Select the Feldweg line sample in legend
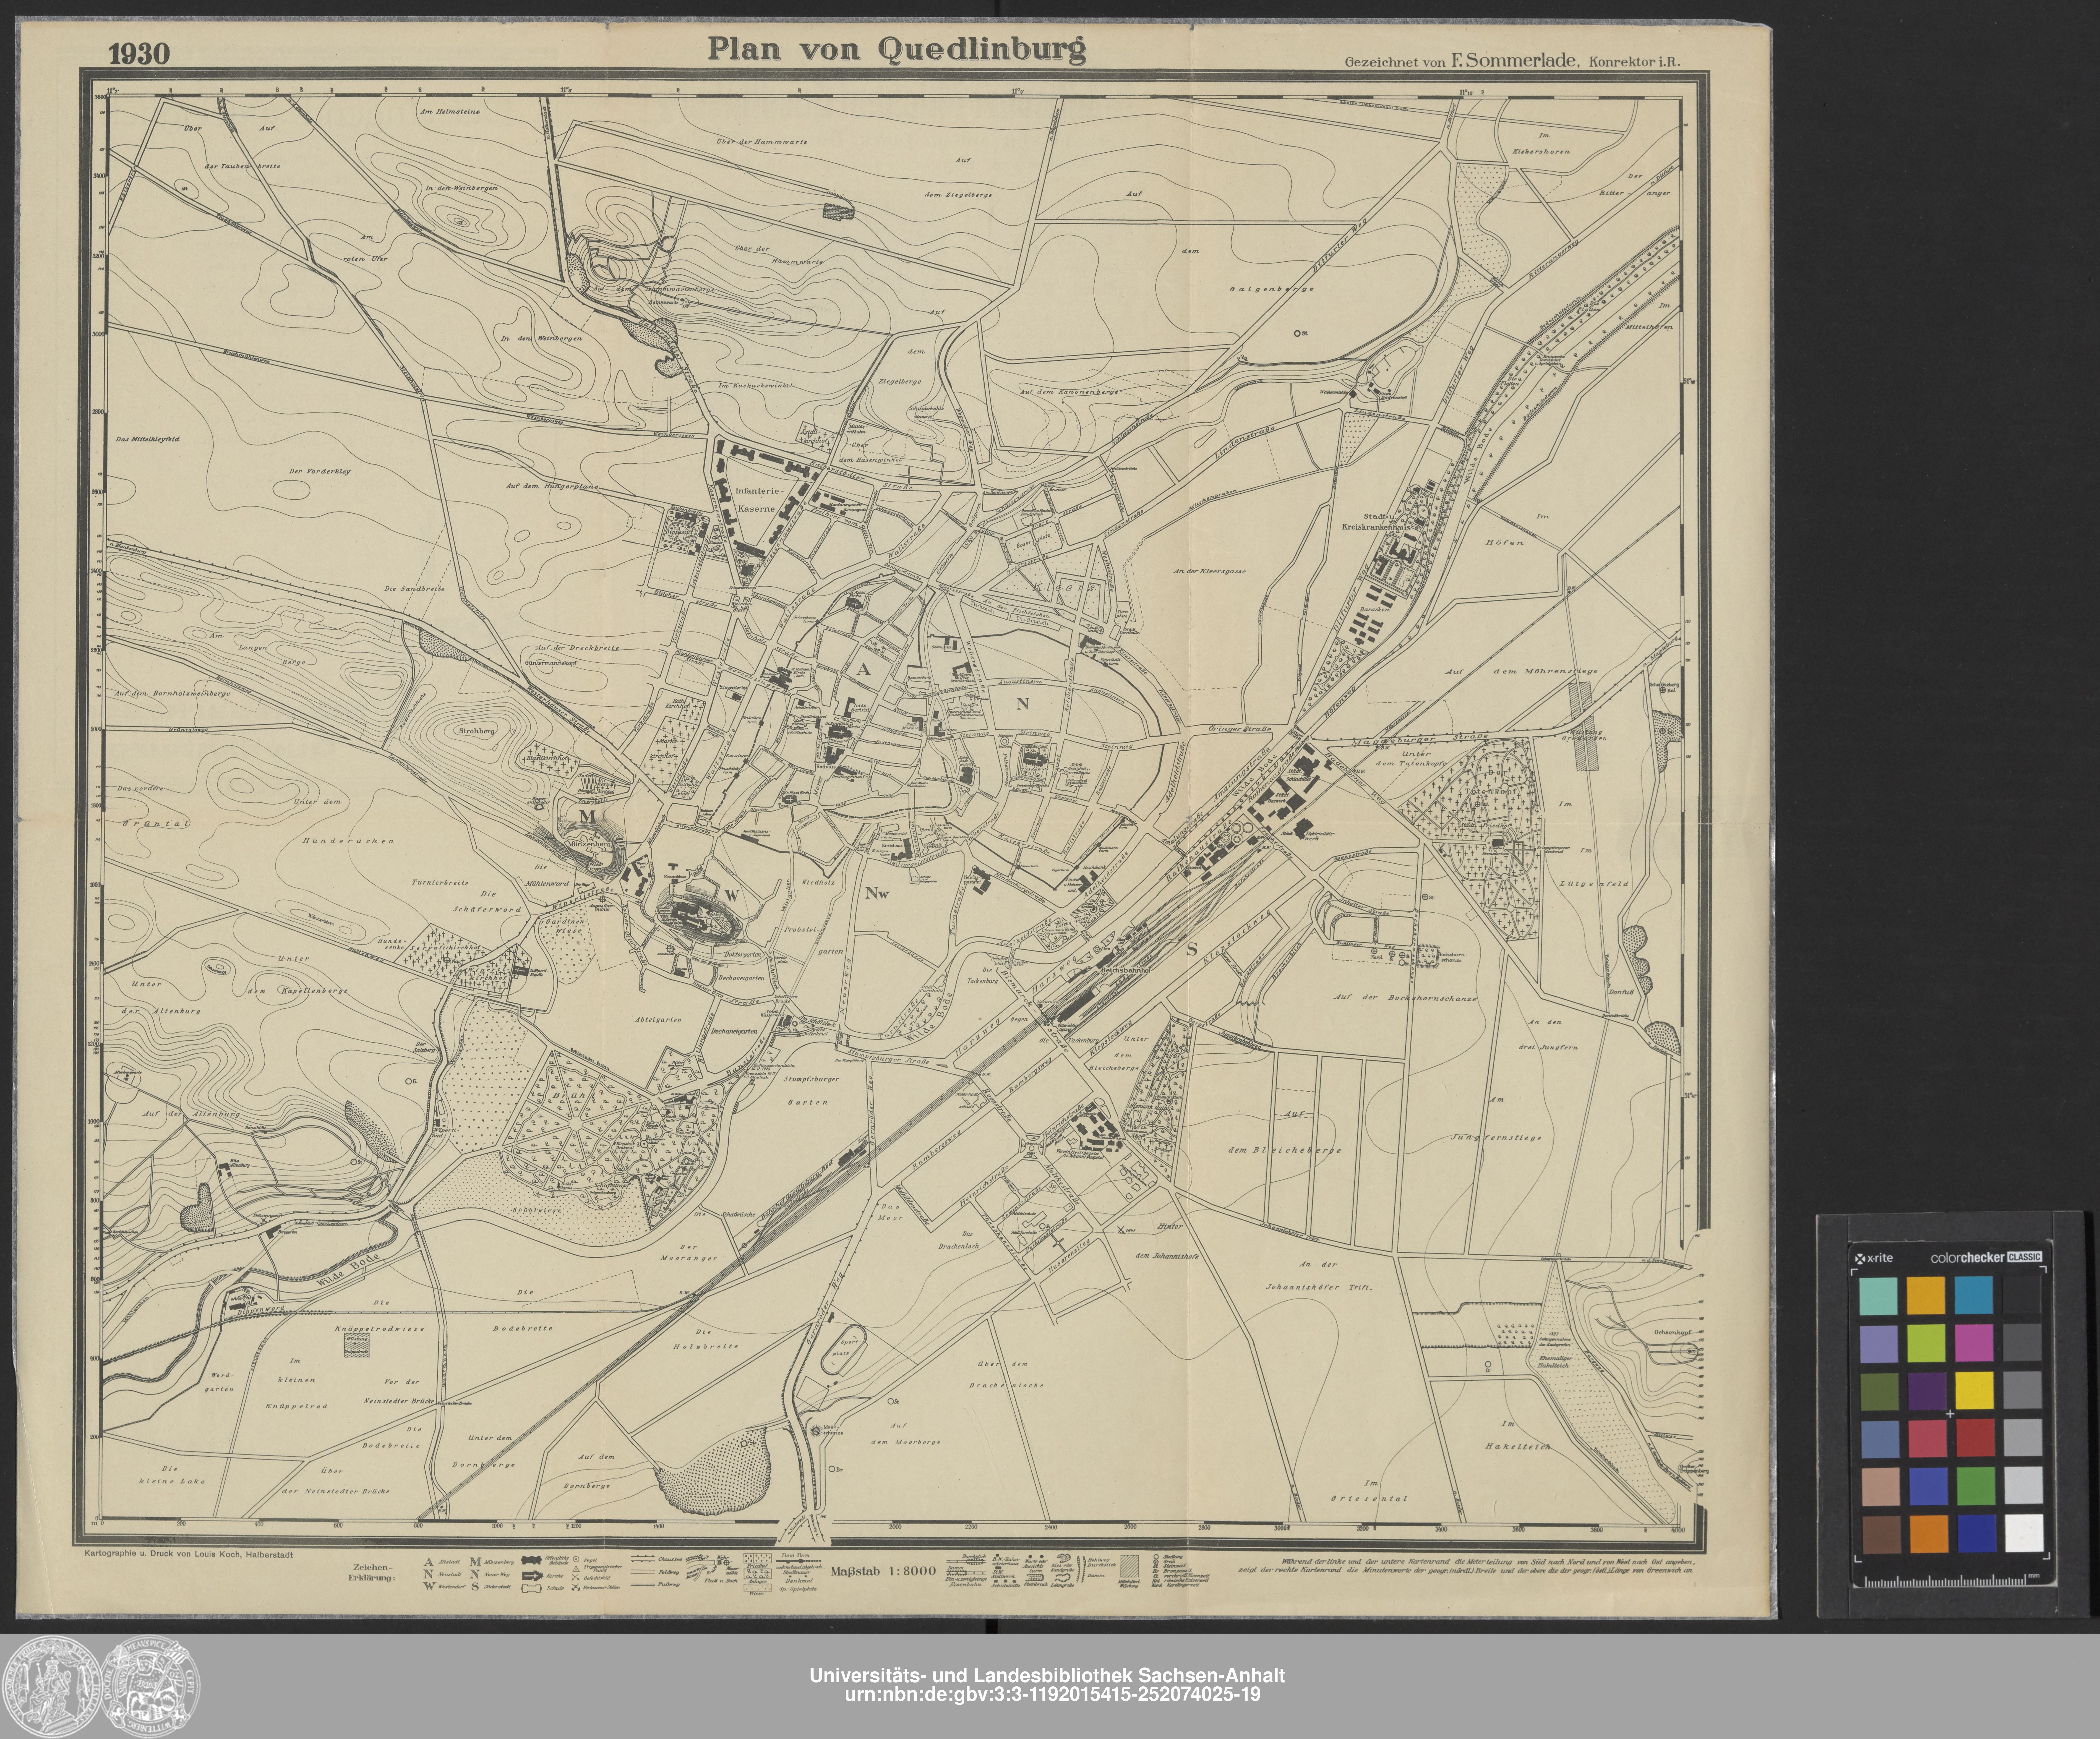The image size is (2100, 1739). (643, 1572)
